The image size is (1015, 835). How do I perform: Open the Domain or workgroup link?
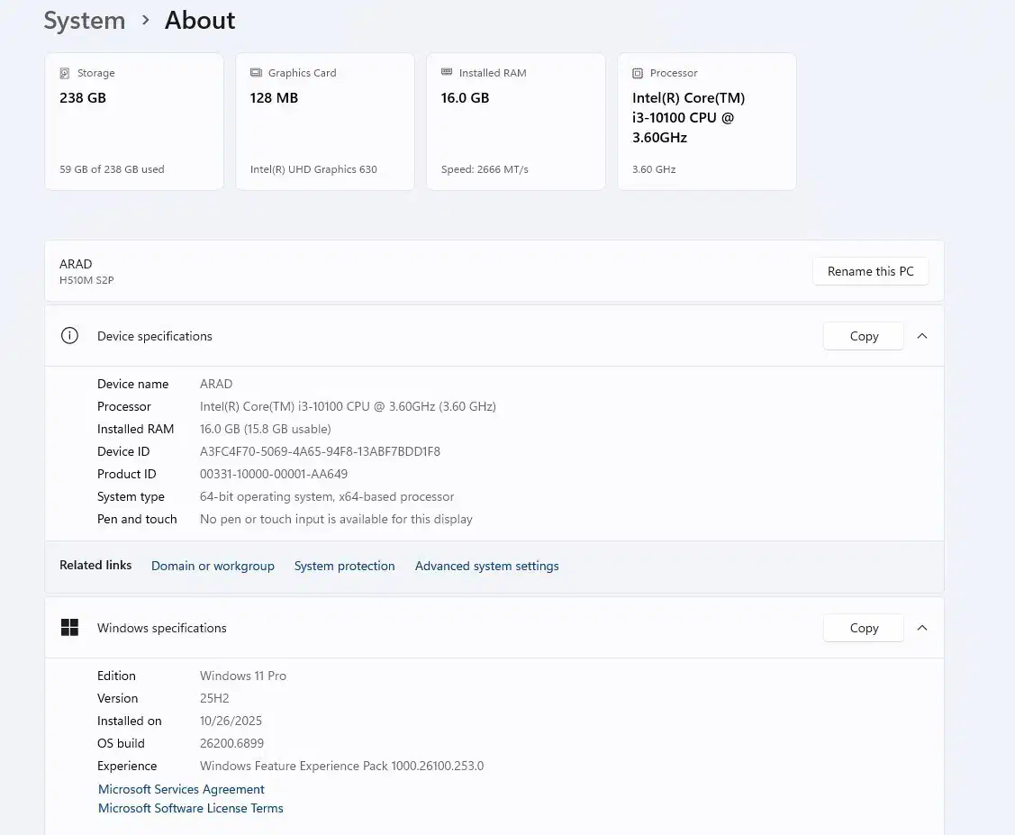[213, 566]
